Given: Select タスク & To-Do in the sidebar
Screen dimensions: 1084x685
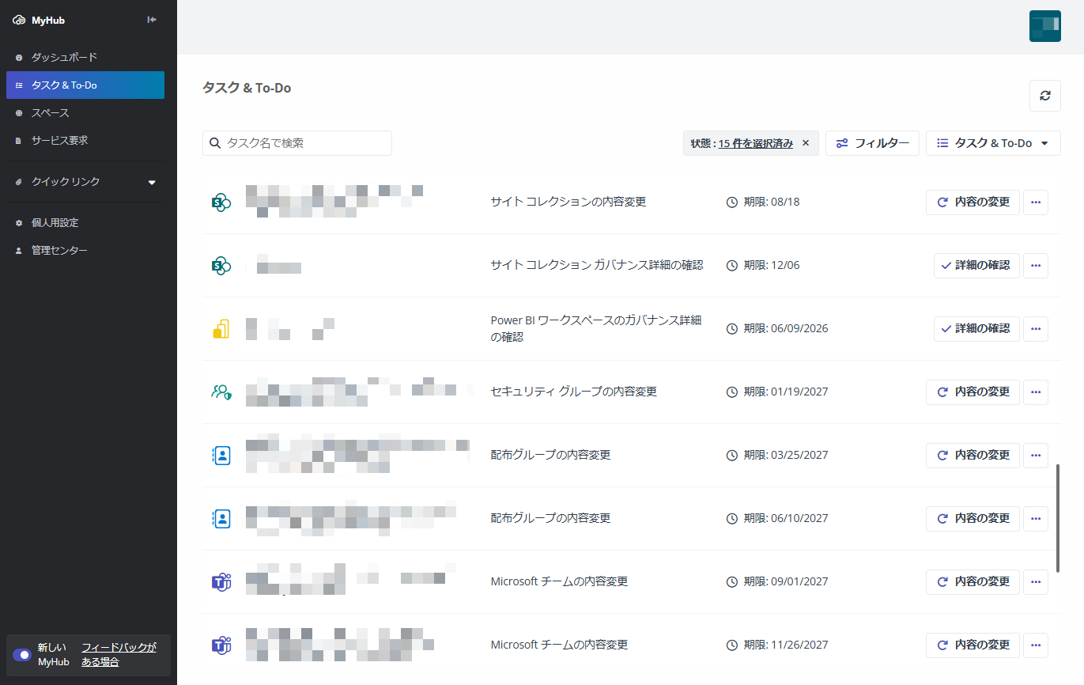Looking at the screenshot, I should (85, 85).
